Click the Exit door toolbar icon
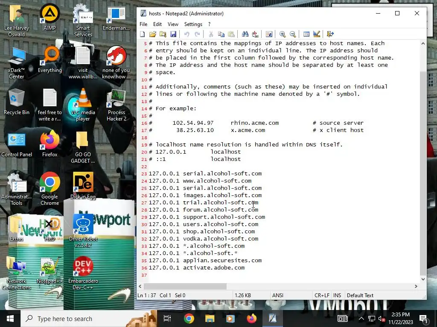This screenshot has height=327, width=437. coord(330,34)
